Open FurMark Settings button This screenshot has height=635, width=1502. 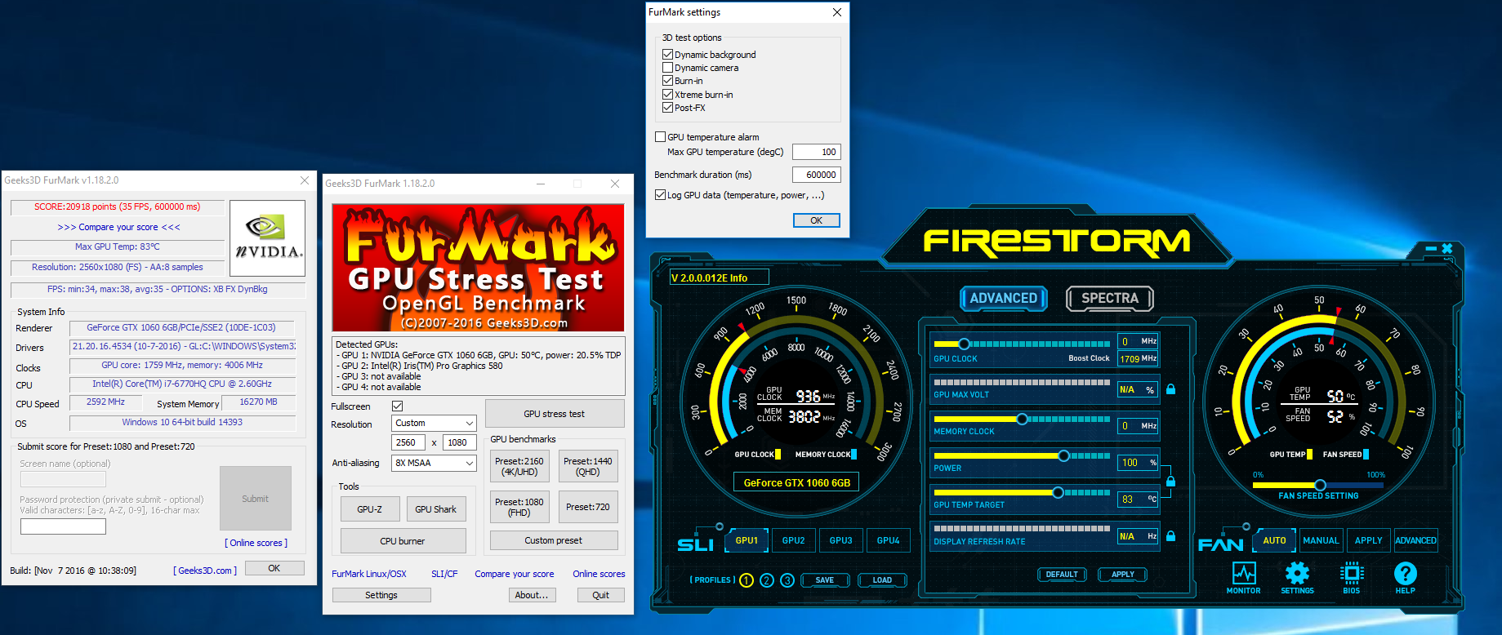tap(381, 595)
